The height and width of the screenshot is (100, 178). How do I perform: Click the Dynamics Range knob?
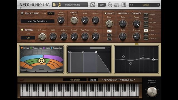[137, 24]
